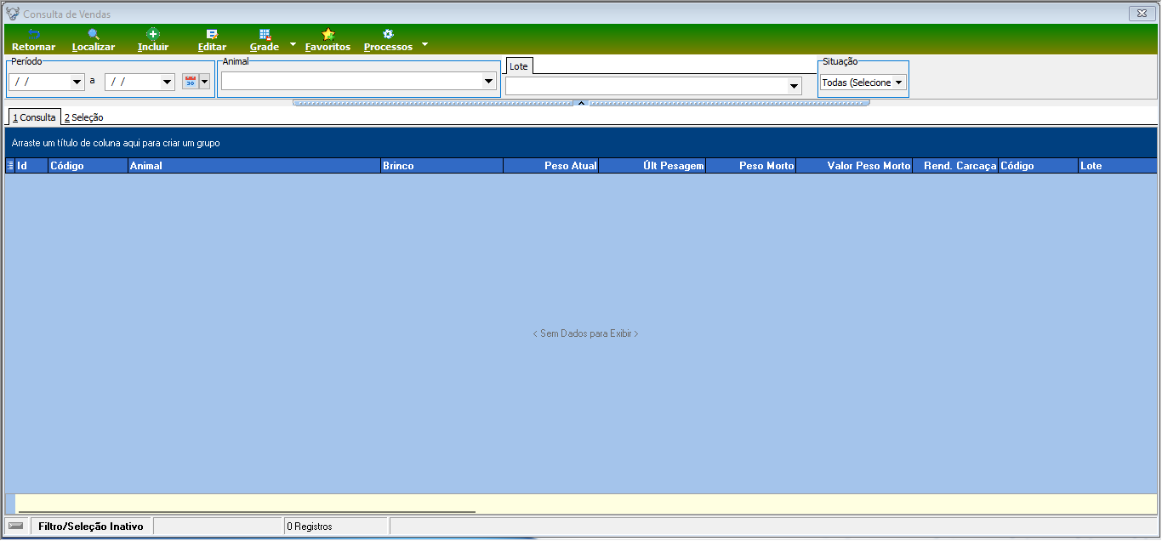This screenshot has height=541, width=1162.
Task: Click the Localizar magnifier icon
Action: pos(94,34)
